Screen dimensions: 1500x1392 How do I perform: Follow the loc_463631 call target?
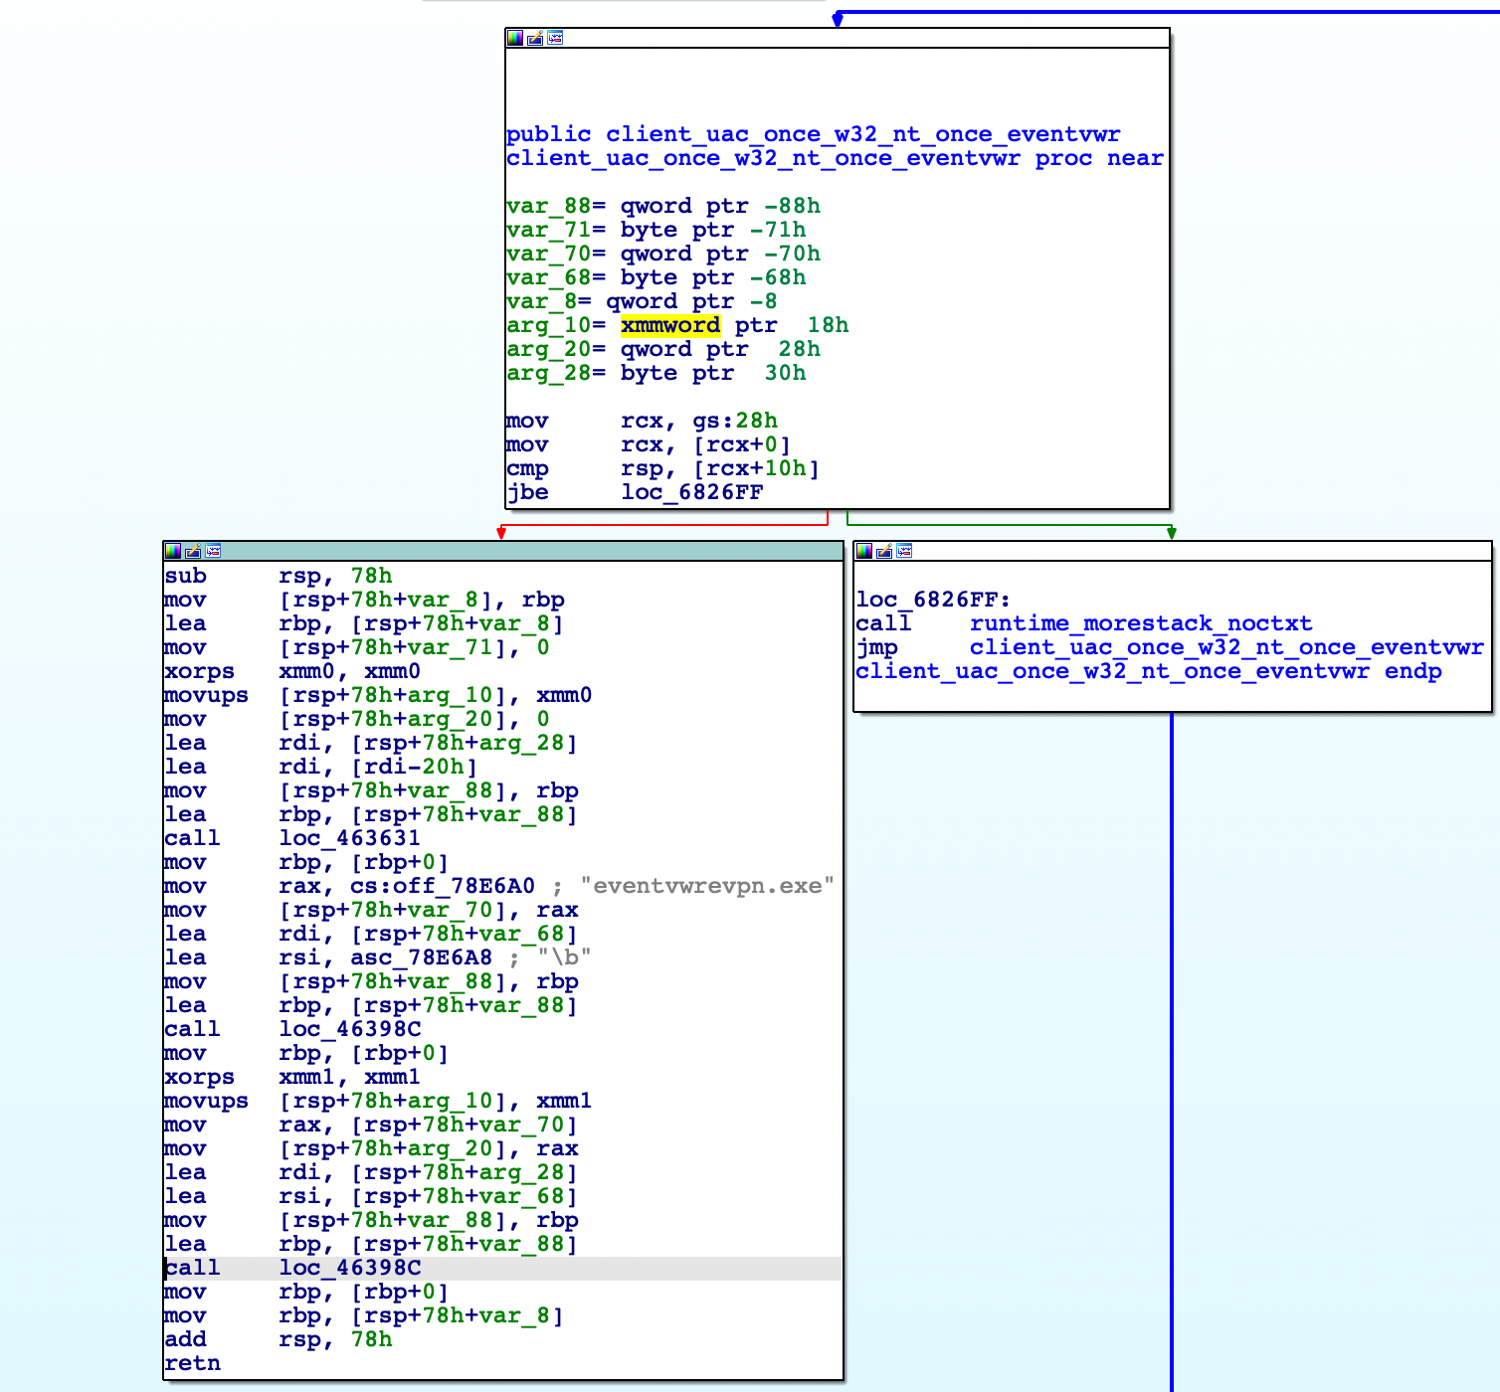point(350,838)
